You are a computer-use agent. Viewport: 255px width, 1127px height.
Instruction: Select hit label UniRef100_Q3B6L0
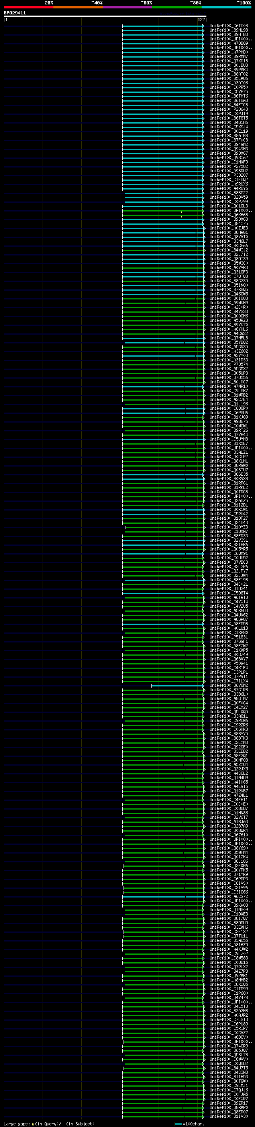click(x=229, y=694)
